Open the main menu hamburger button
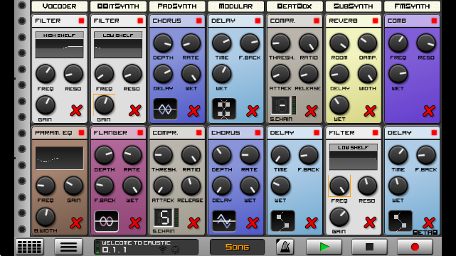 68,247
